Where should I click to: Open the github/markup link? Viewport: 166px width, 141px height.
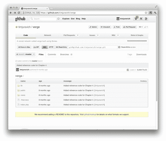[x=90, y=115]
